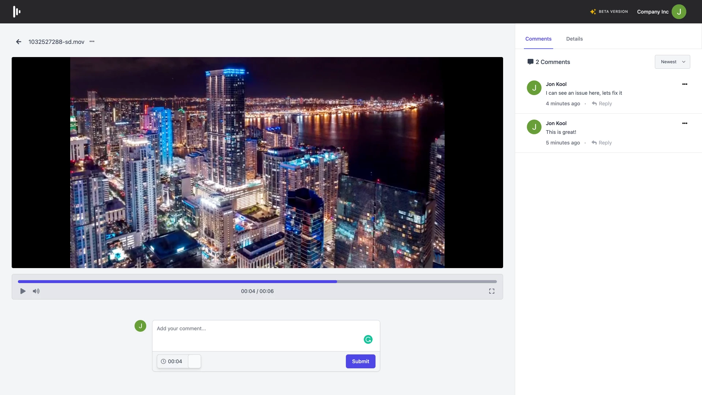
Task: Reply to the "This is great!" comment
Action: click(x=602, y=143)
